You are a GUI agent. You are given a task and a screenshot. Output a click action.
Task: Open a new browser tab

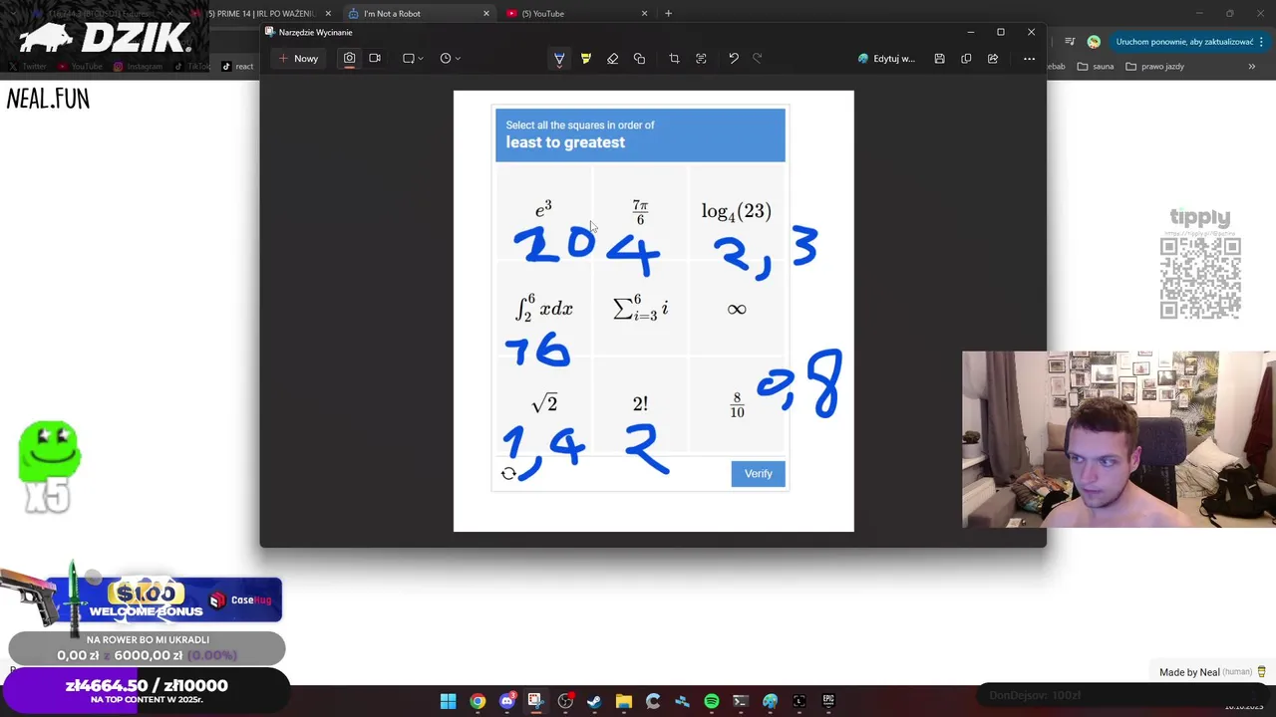(668, 14)
